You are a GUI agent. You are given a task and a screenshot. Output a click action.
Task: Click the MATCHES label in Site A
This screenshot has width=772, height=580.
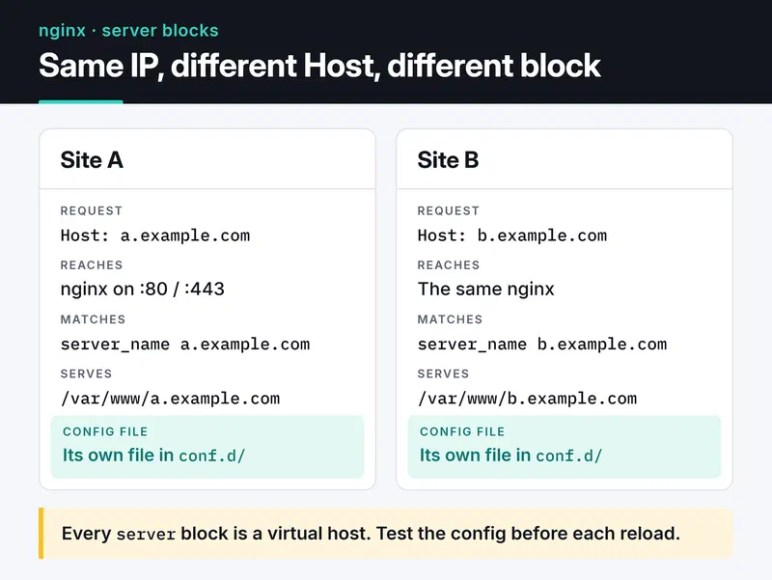[x=93, y=319]
